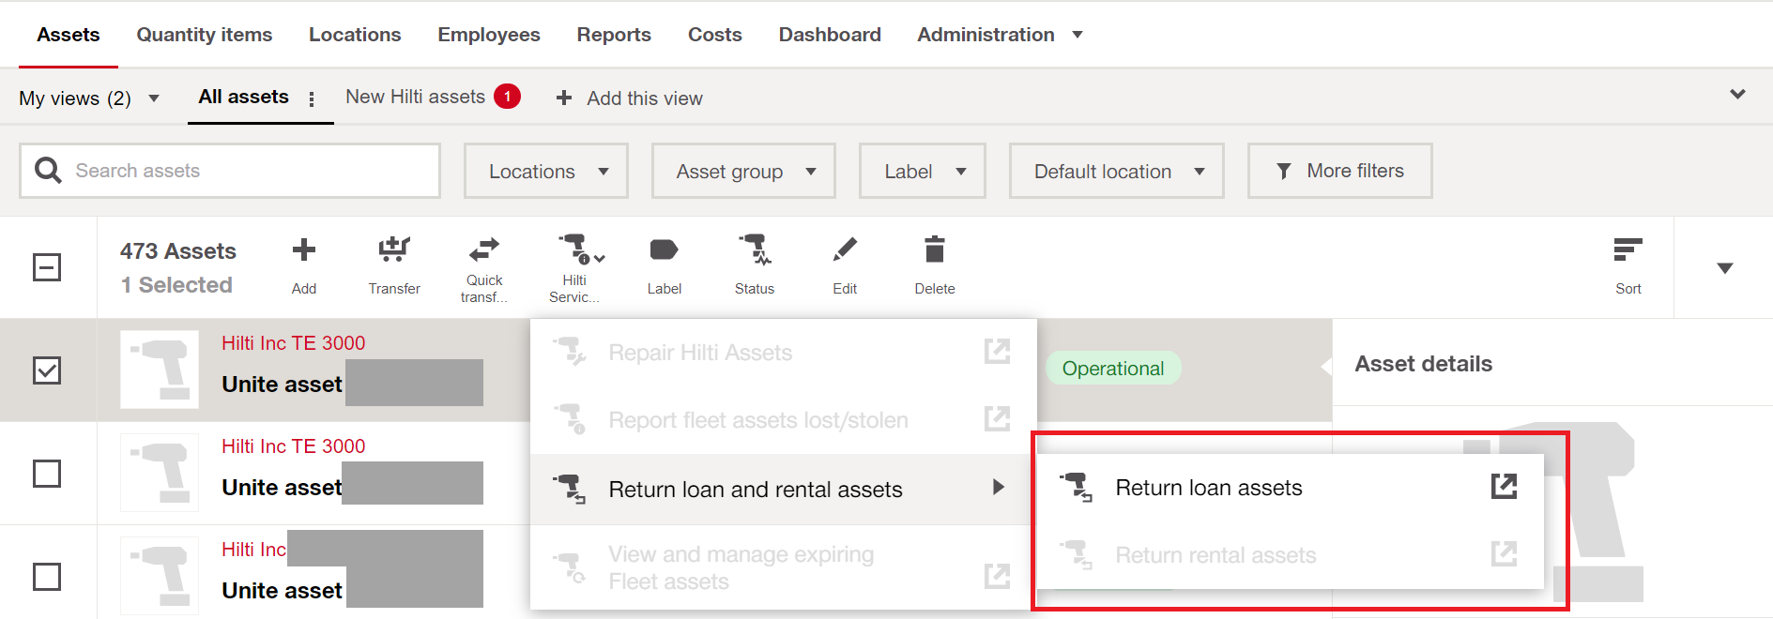Open the Asset group filter dropdown
The height and width of the screenshot is (619, 1773).
[x=743, y=171]
